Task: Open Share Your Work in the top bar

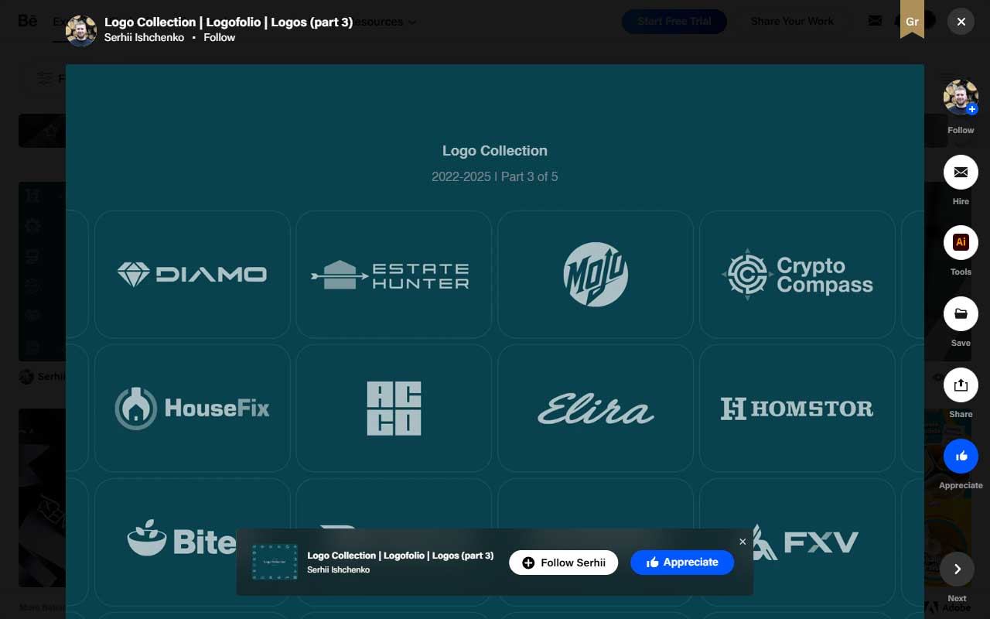Action: 792,21
